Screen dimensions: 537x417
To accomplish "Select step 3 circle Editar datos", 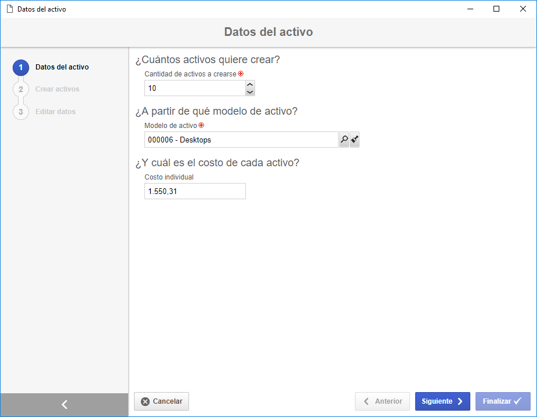I will (x=21, y=112).
